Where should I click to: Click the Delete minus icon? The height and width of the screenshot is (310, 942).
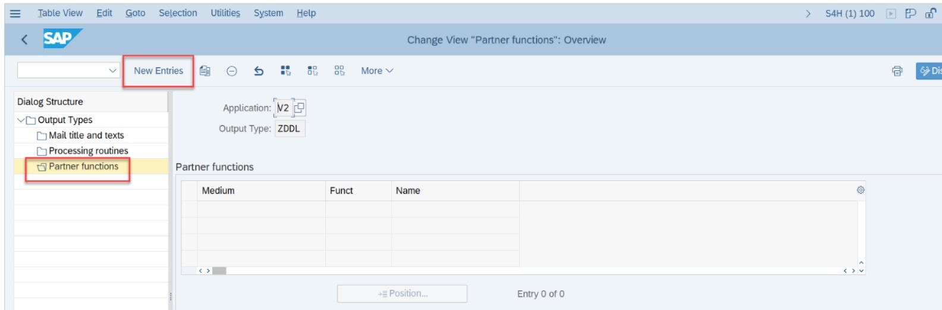232,71
